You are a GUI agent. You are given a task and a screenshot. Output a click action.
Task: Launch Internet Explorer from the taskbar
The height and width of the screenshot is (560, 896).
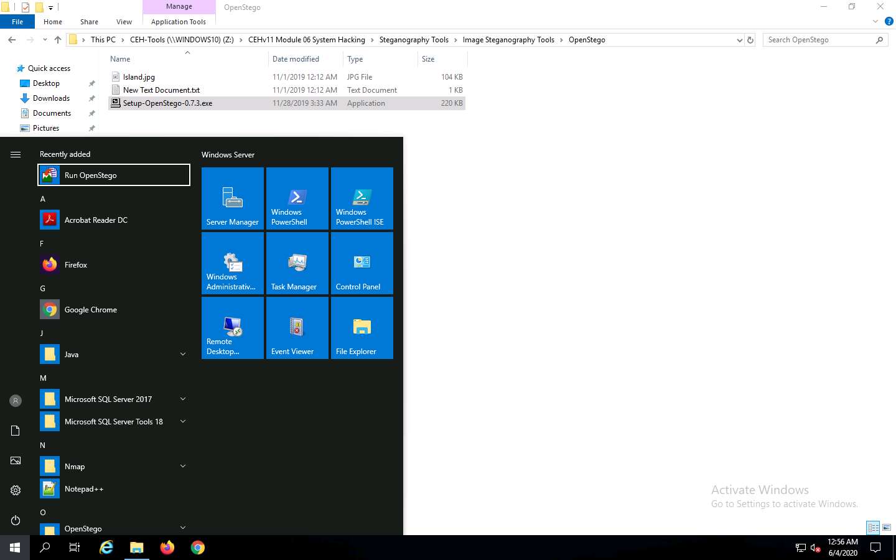click(106, 548)
